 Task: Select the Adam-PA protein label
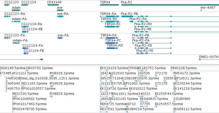tap(20, 40)
